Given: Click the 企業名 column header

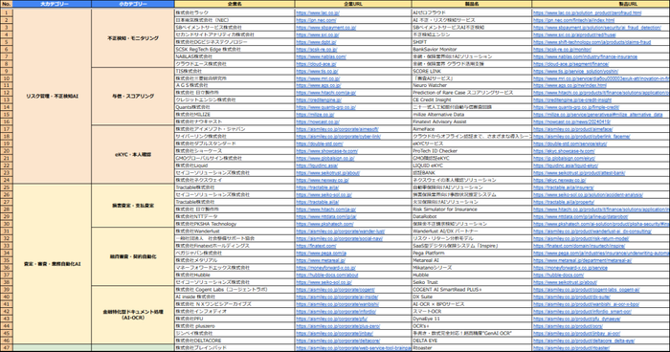Looking at the screenshot, I should tap(234, 4).
